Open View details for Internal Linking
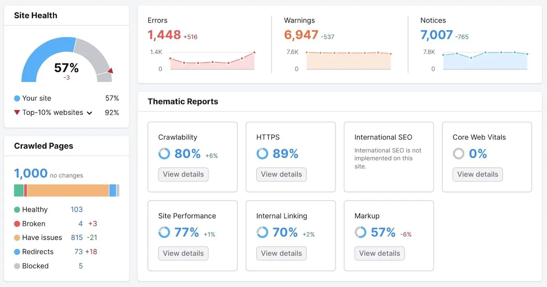Image resolution: width=547 pixels, height=287 pixels. 281,253
